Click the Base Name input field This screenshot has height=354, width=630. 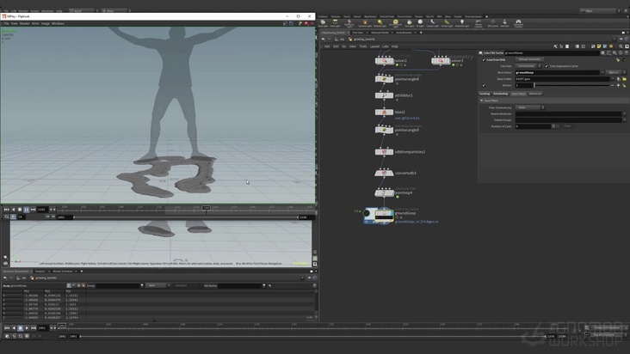point(557,72)
